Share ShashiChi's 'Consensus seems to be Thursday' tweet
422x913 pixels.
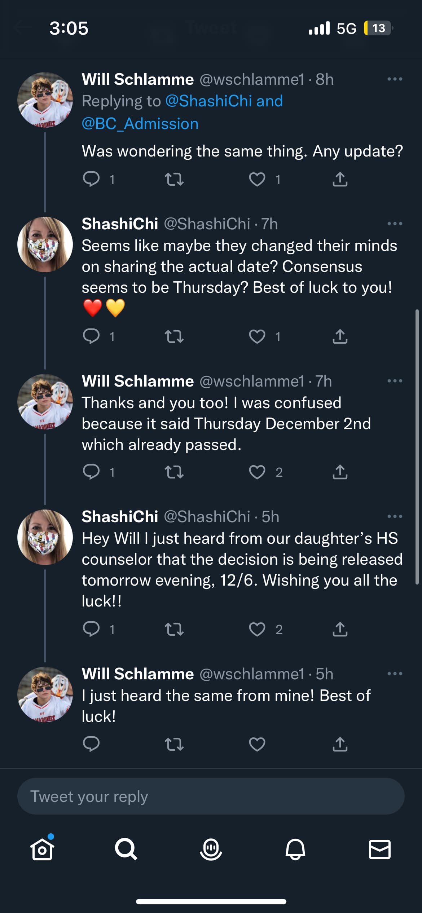[x=340, y=336]
